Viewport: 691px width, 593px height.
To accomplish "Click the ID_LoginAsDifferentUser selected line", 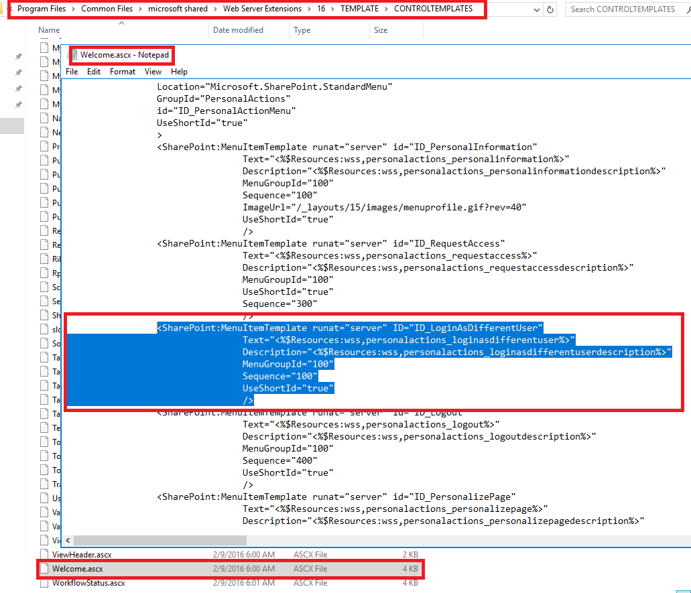I will [350, 328].
